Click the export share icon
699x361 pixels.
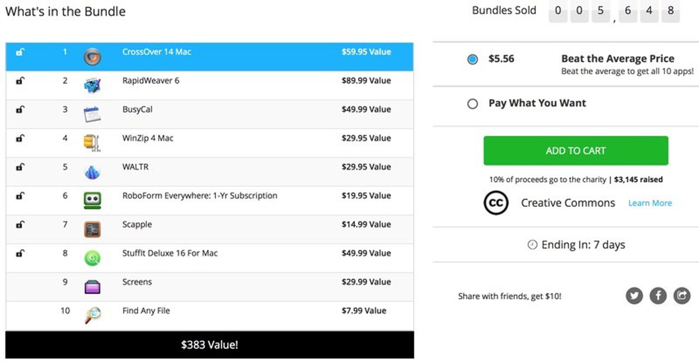[682, 296]
